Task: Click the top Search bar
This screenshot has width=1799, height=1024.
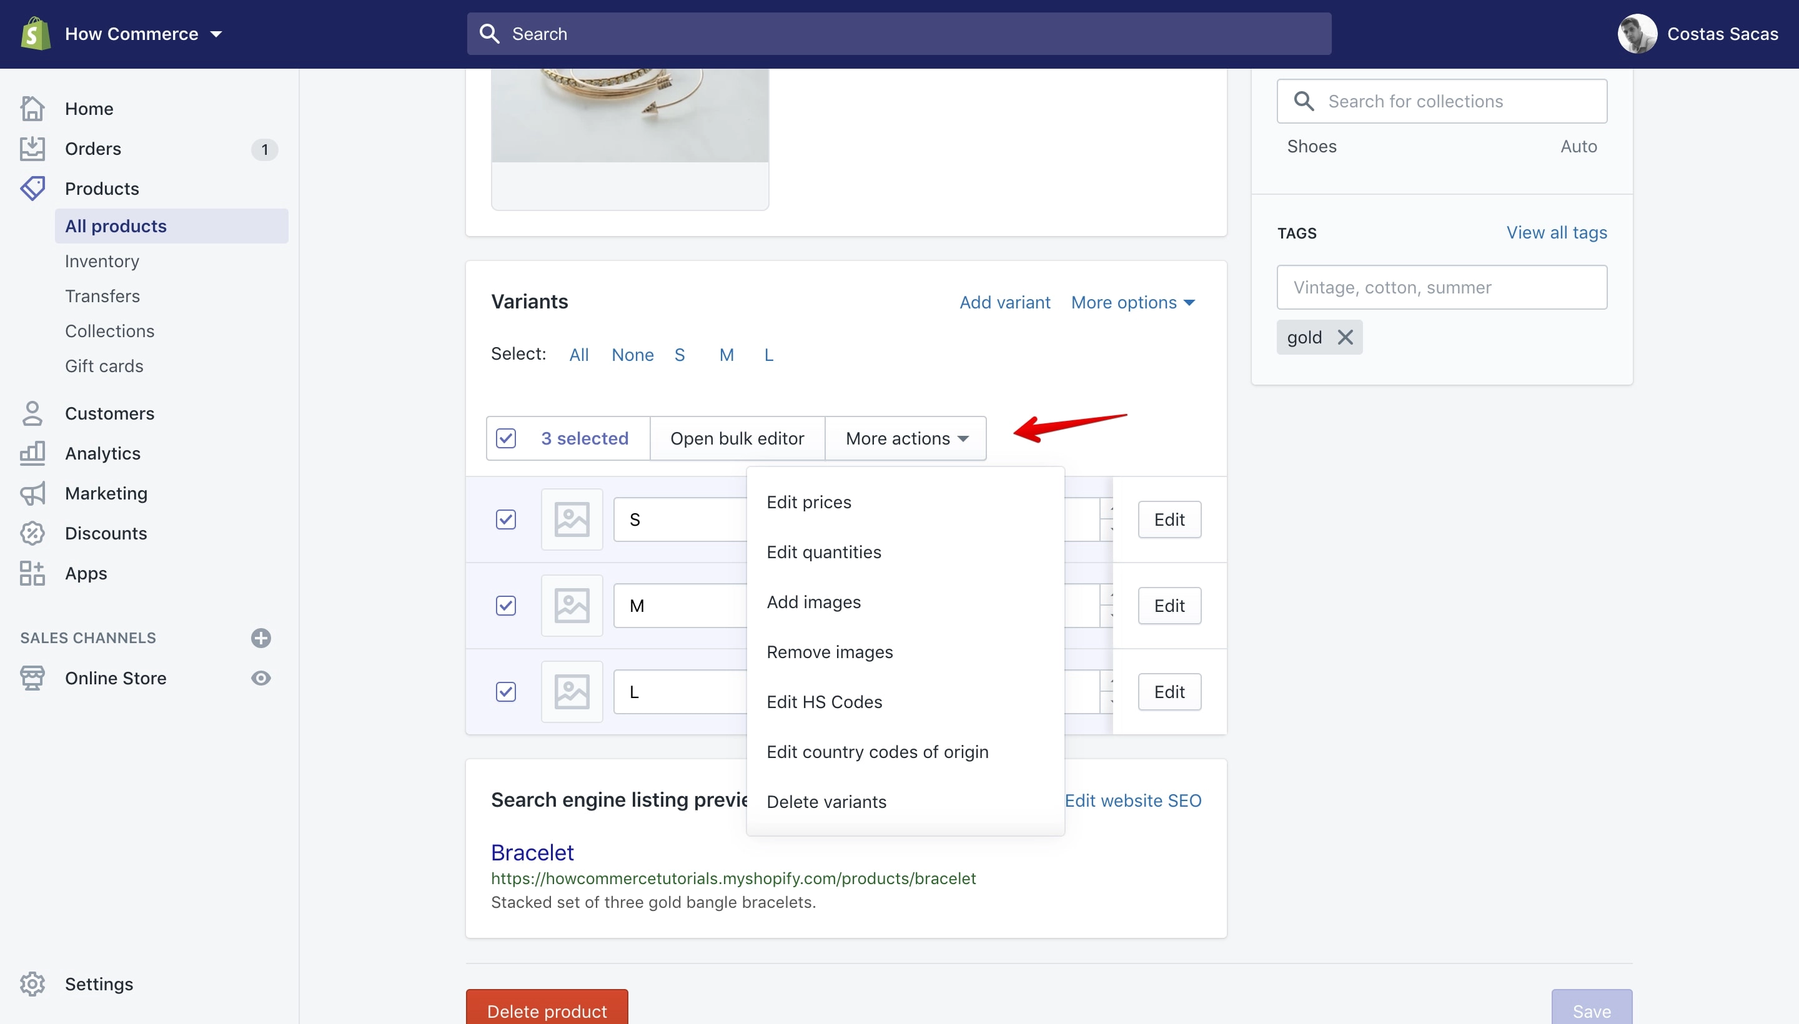Action: click(x=898, y=34)
